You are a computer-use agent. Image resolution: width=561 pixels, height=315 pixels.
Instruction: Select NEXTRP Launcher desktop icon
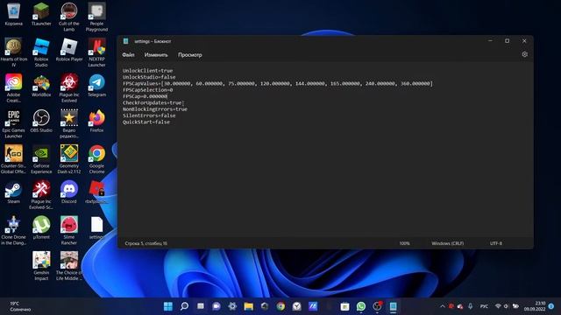tap(96, 52)
